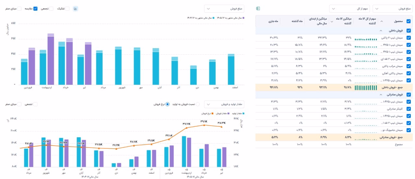
Task: Select the جمع - فروش داخلی subtotal row
Action: 334,88
